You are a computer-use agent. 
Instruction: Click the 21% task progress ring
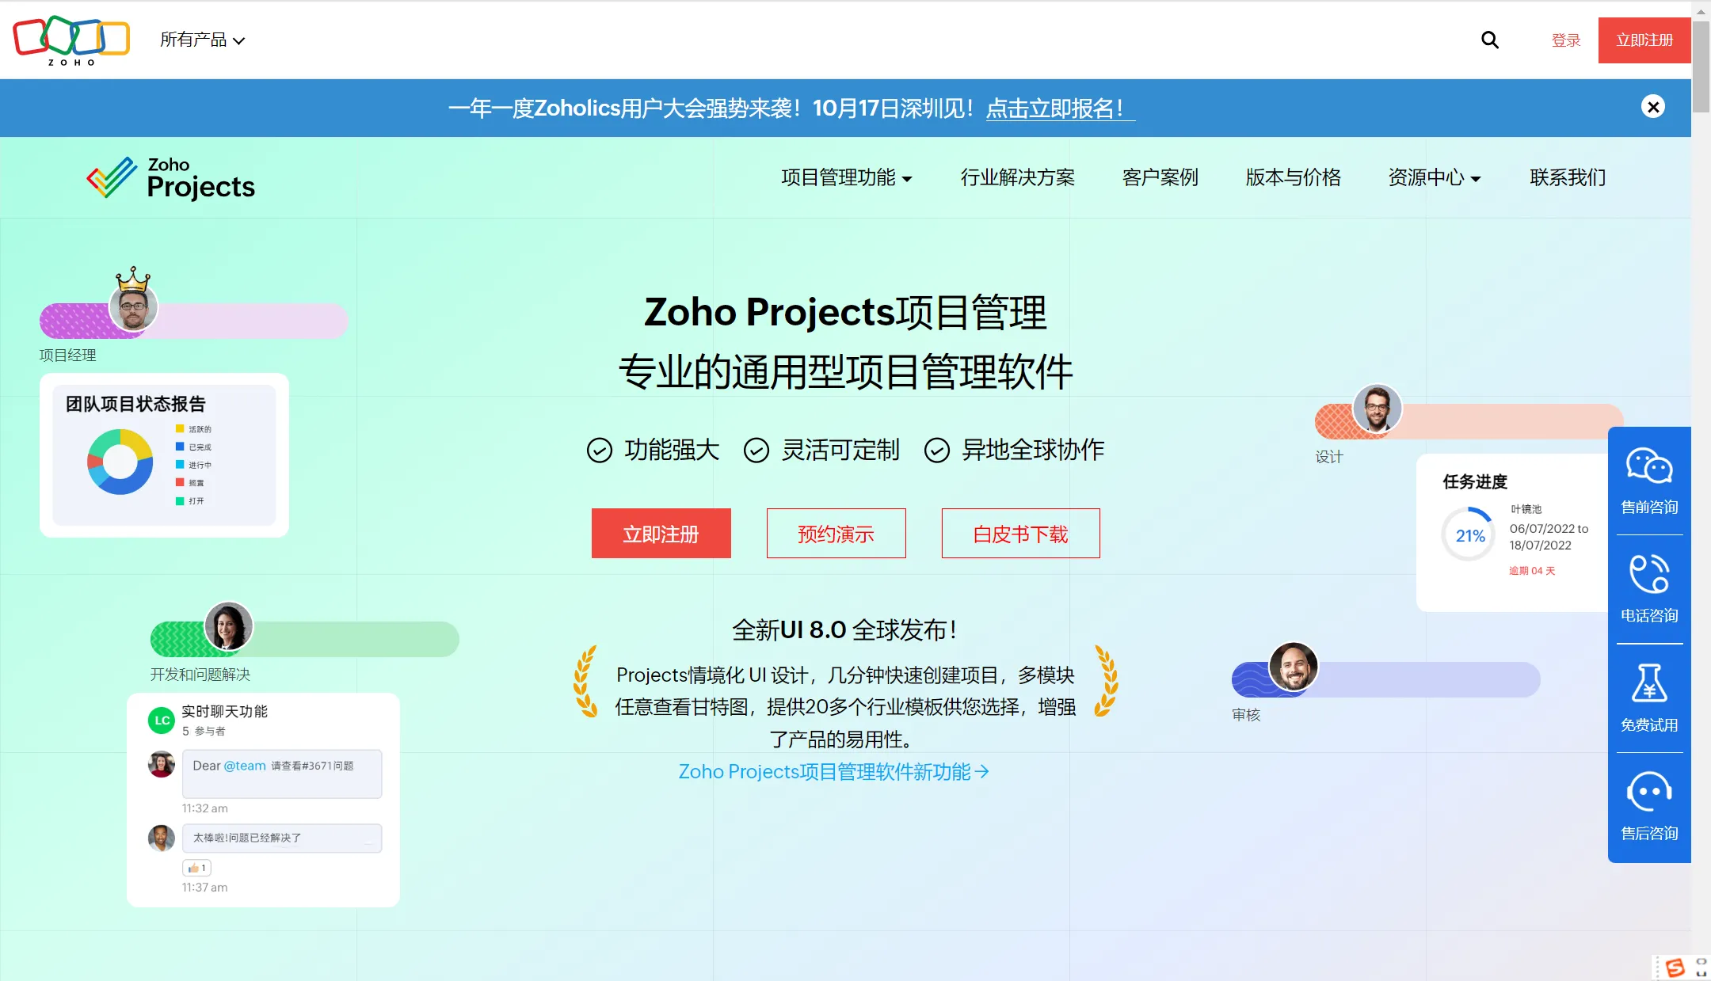pyautogui.click(x=1470, y=535)
